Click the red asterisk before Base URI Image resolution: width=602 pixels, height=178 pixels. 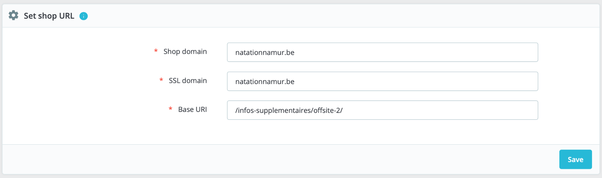click(171, 109)
